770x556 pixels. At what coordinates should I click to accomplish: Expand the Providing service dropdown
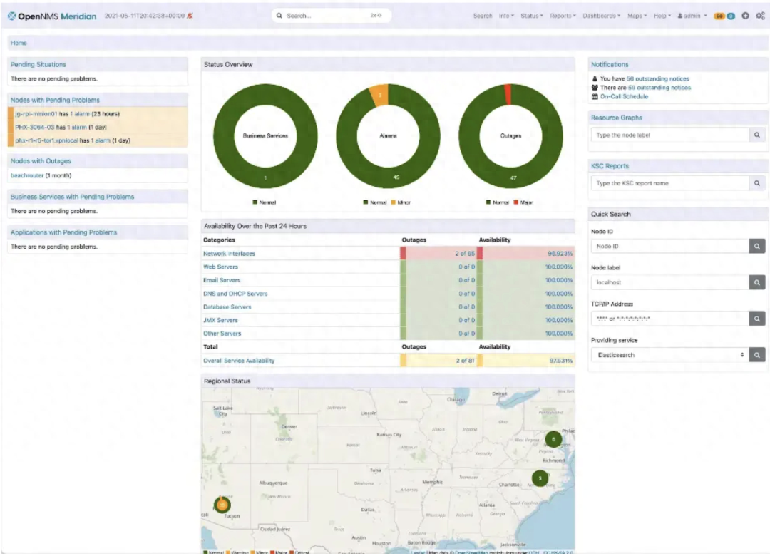669,354
